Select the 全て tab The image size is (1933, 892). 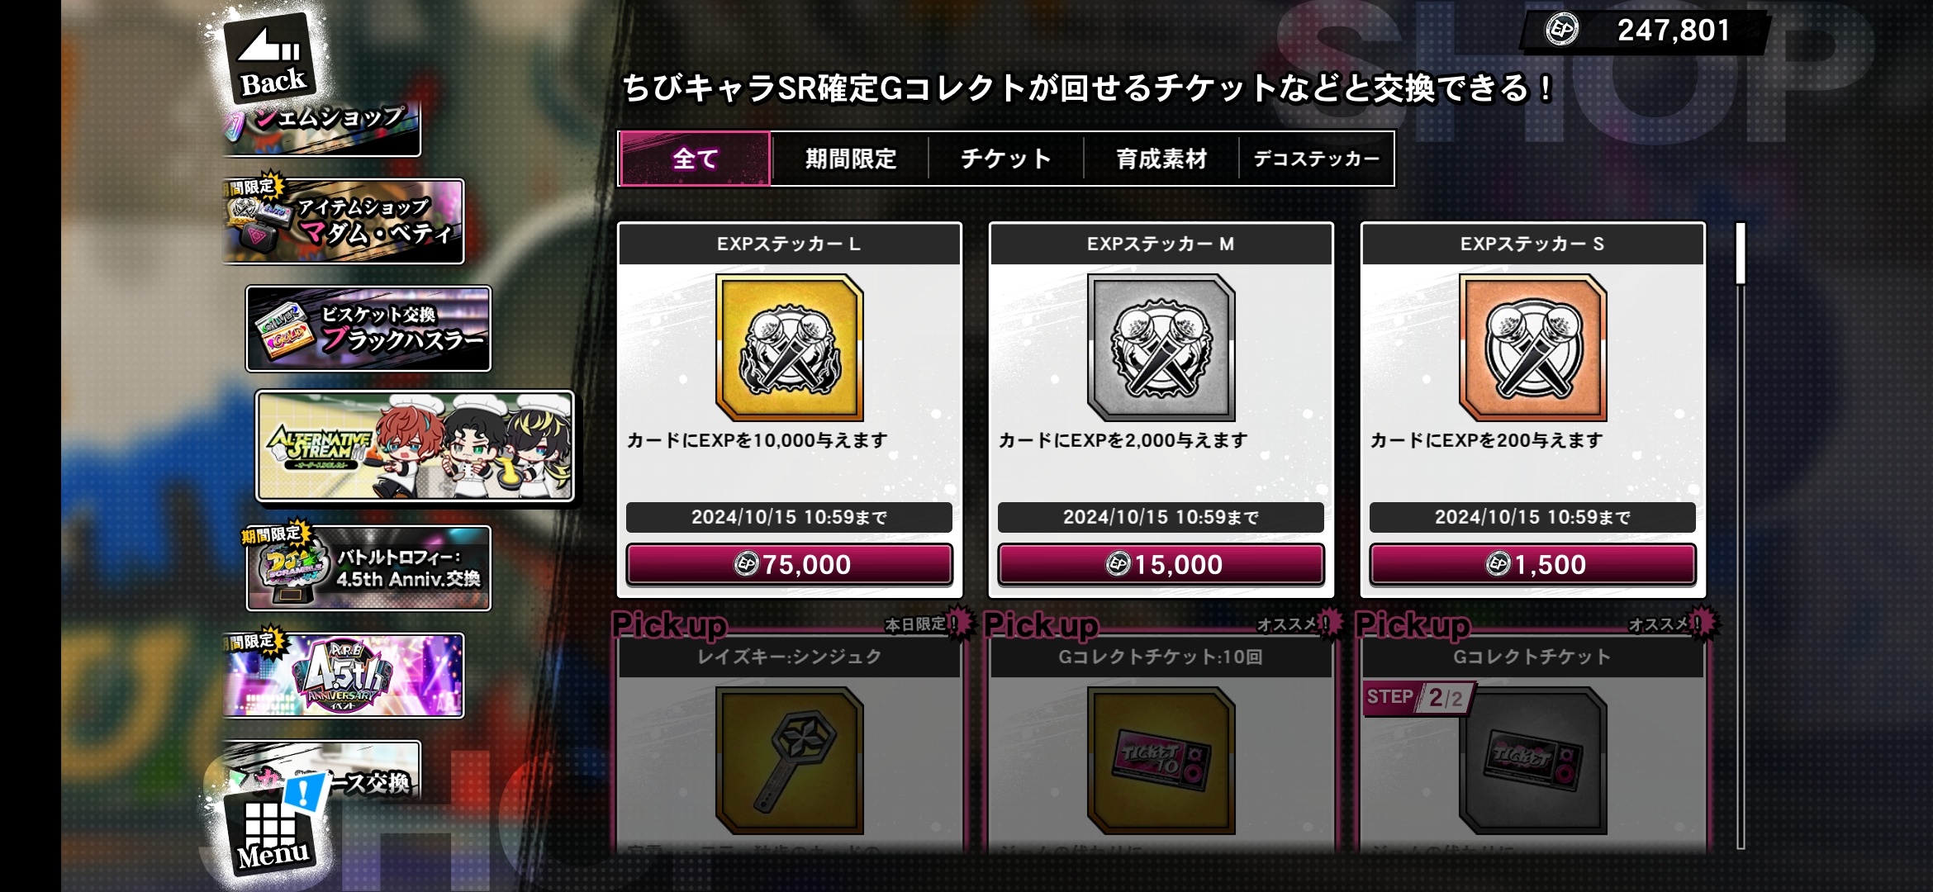695,159
